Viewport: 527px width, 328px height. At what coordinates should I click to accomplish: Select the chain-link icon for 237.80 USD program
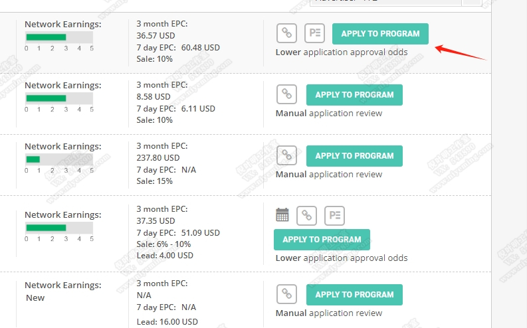coord(286,155)
